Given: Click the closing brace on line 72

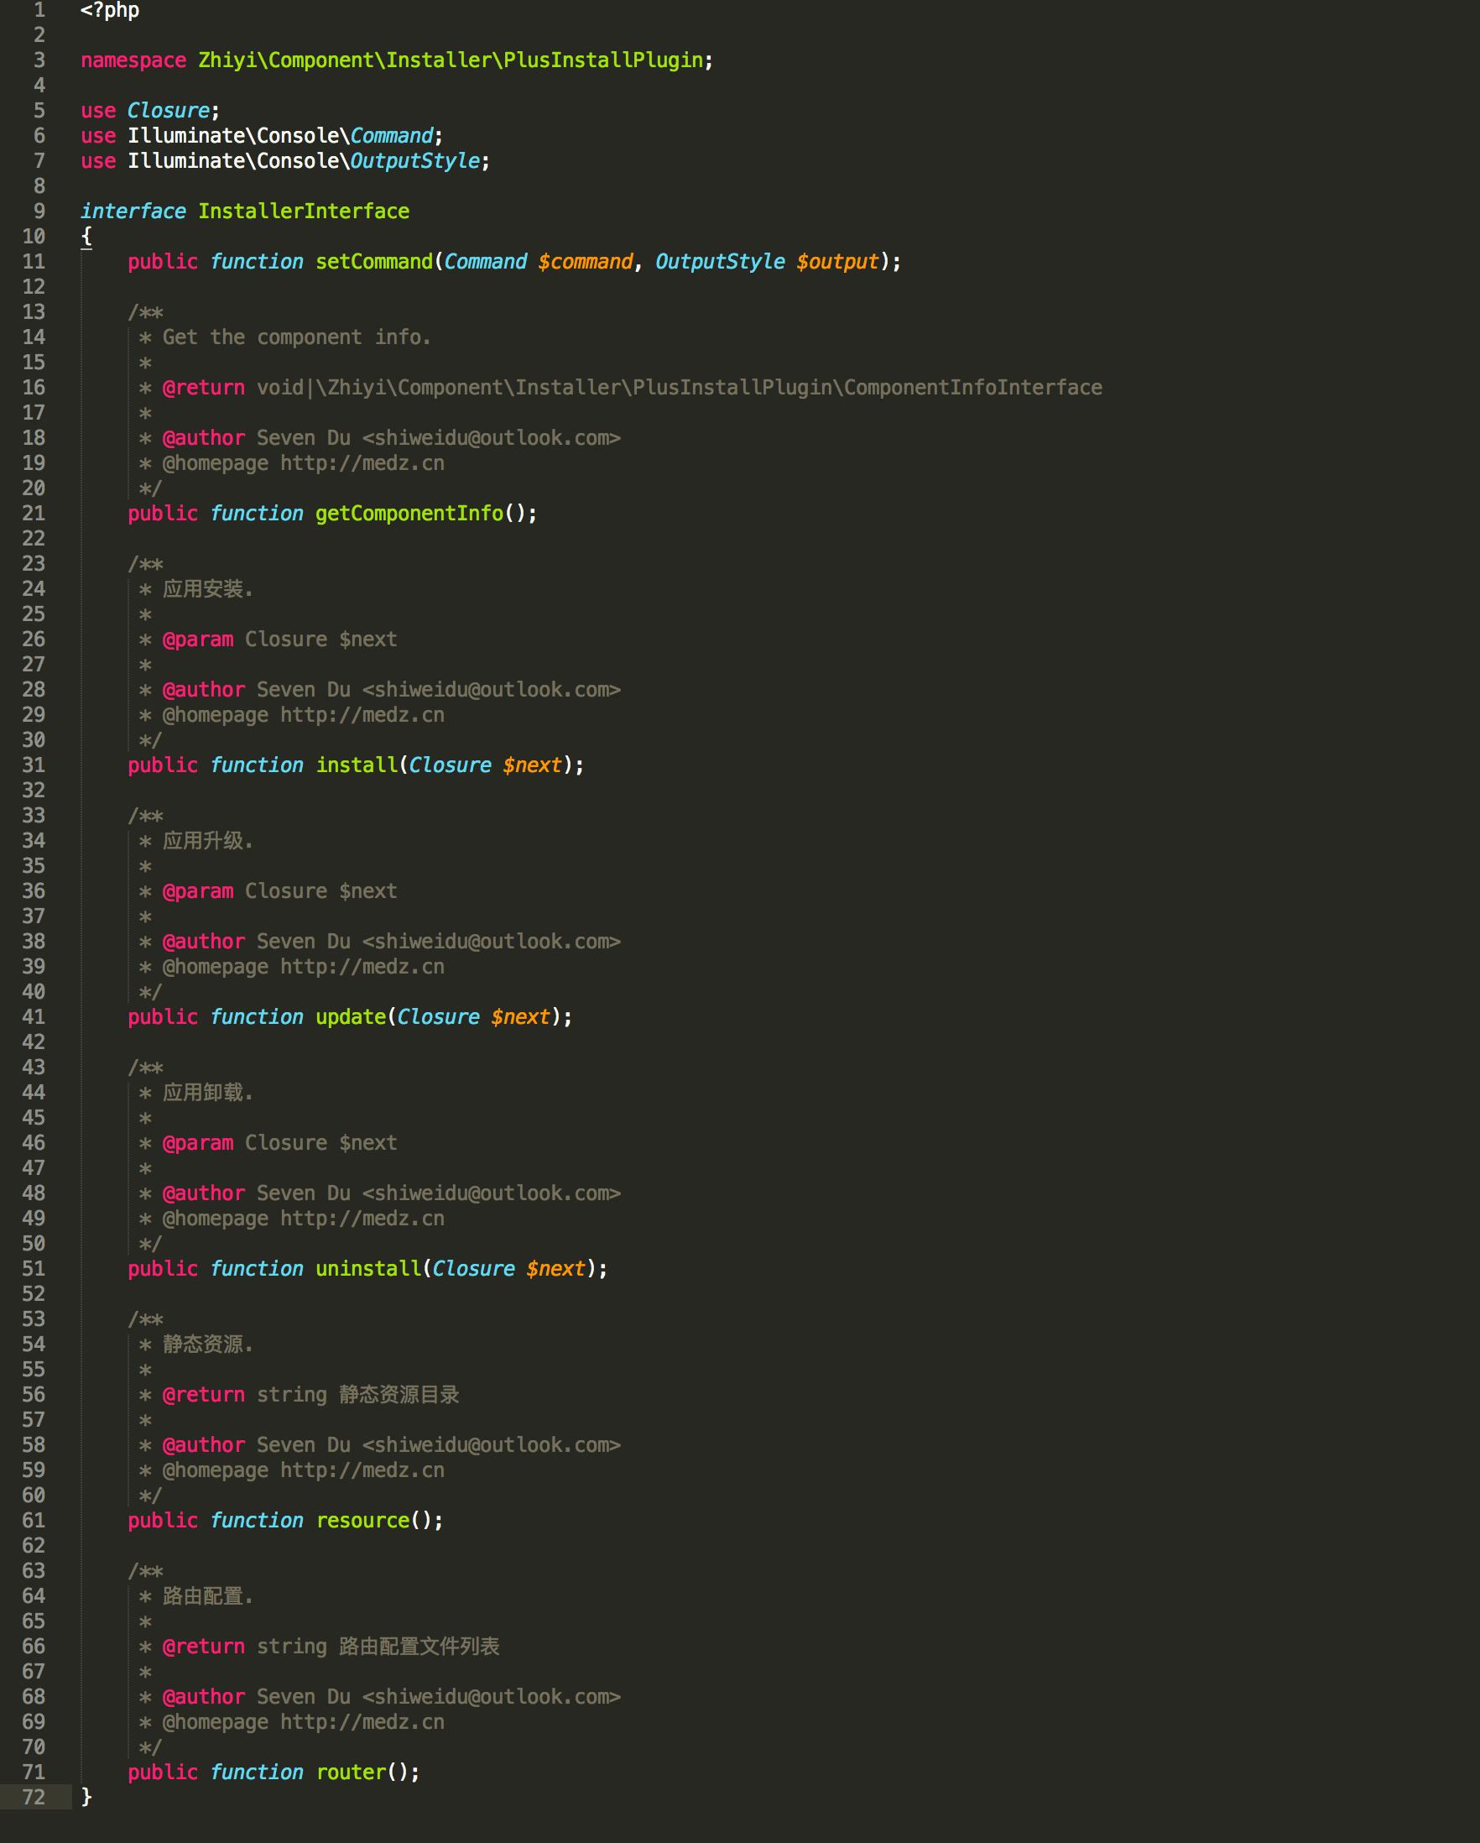Looking at the screenshot, I should (87, 1798).
